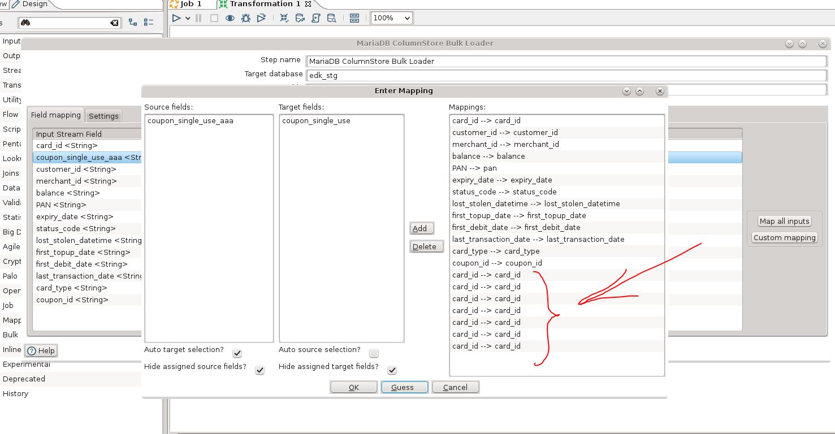Toggle Auto target selection checkbox
Image resolution: width=835 pixels, height=434 pixels.
coord(237,353)
